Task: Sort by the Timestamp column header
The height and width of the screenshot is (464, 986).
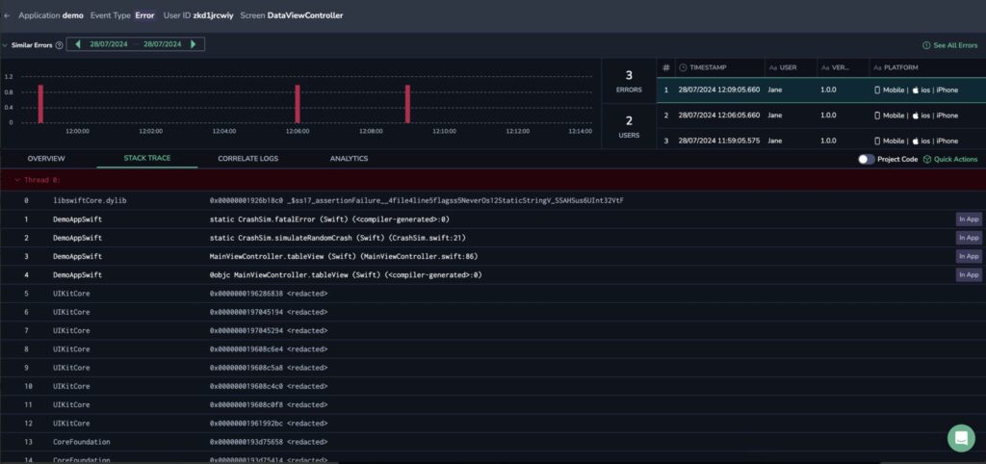Action: pos(708,67)
